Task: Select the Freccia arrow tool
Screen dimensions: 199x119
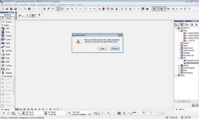Action: point(7,18)
